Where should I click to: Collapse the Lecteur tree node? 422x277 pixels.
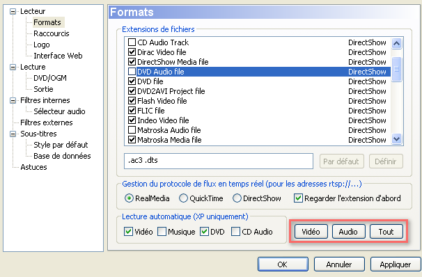(13, 11)
